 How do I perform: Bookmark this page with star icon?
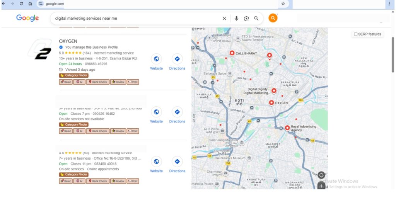click(283, 3)
